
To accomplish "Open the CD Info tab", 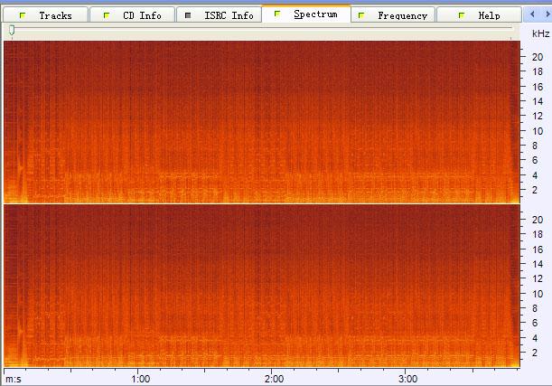I will [132, 15].
